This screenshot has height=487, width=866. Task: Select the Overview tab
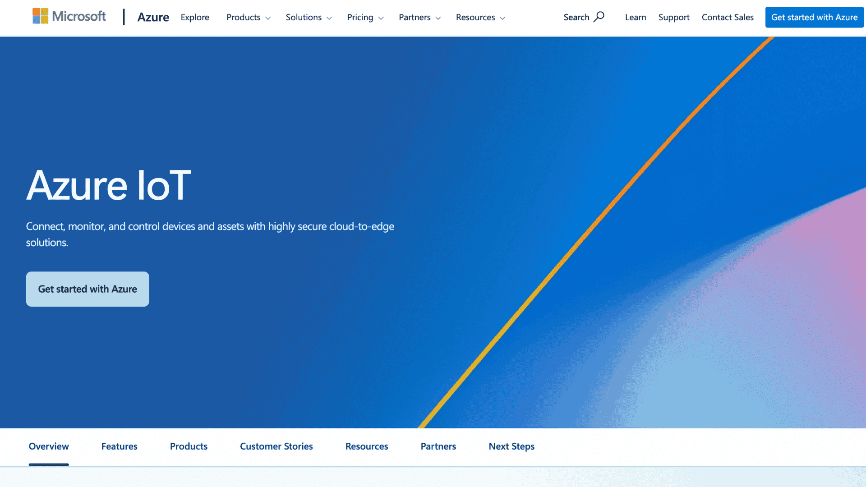[x=48, y=446]
